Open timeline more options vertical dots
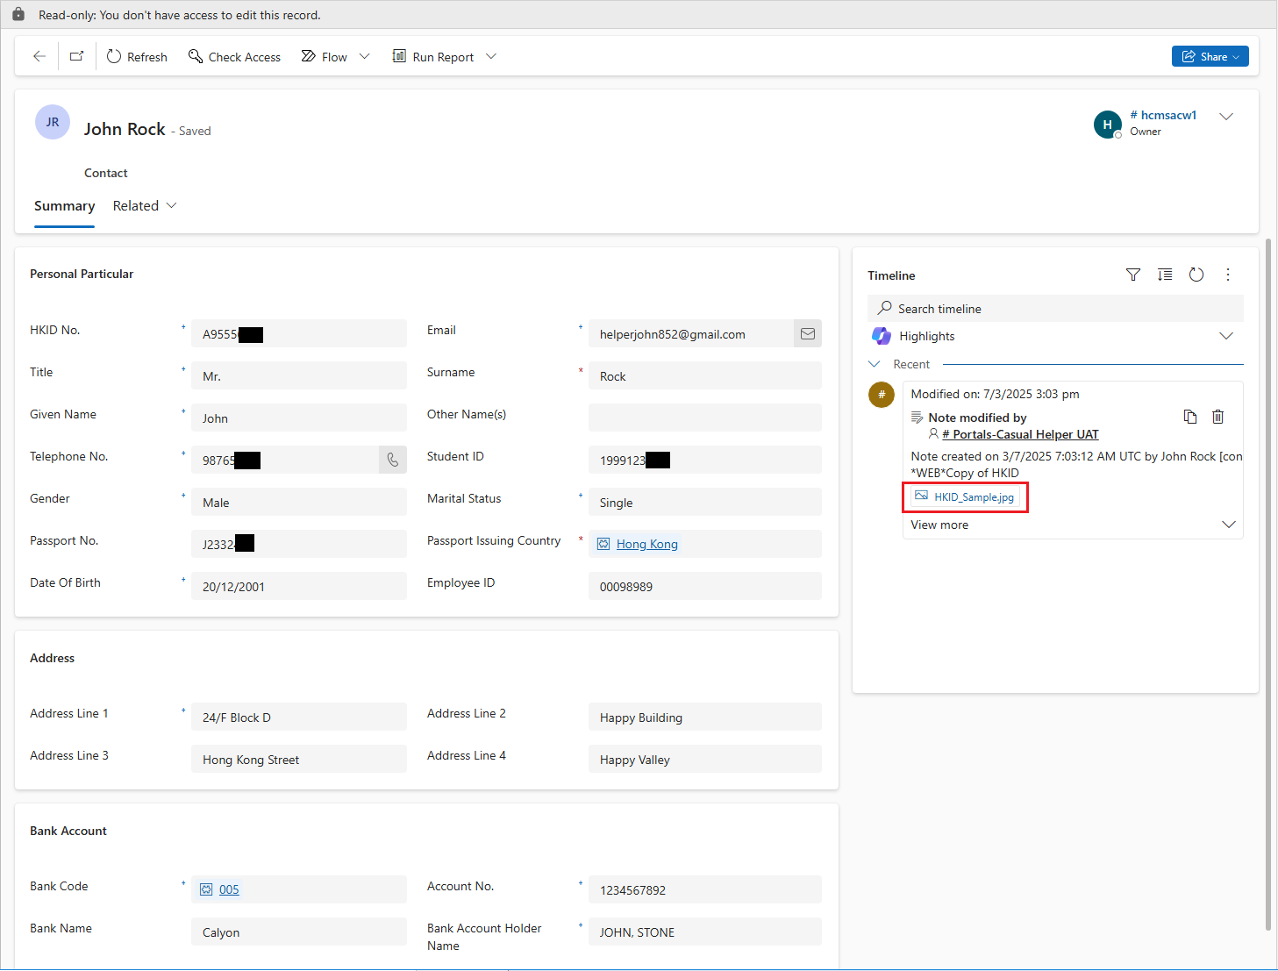Viewport: 1278px width, 971px height. point(1227,275)
